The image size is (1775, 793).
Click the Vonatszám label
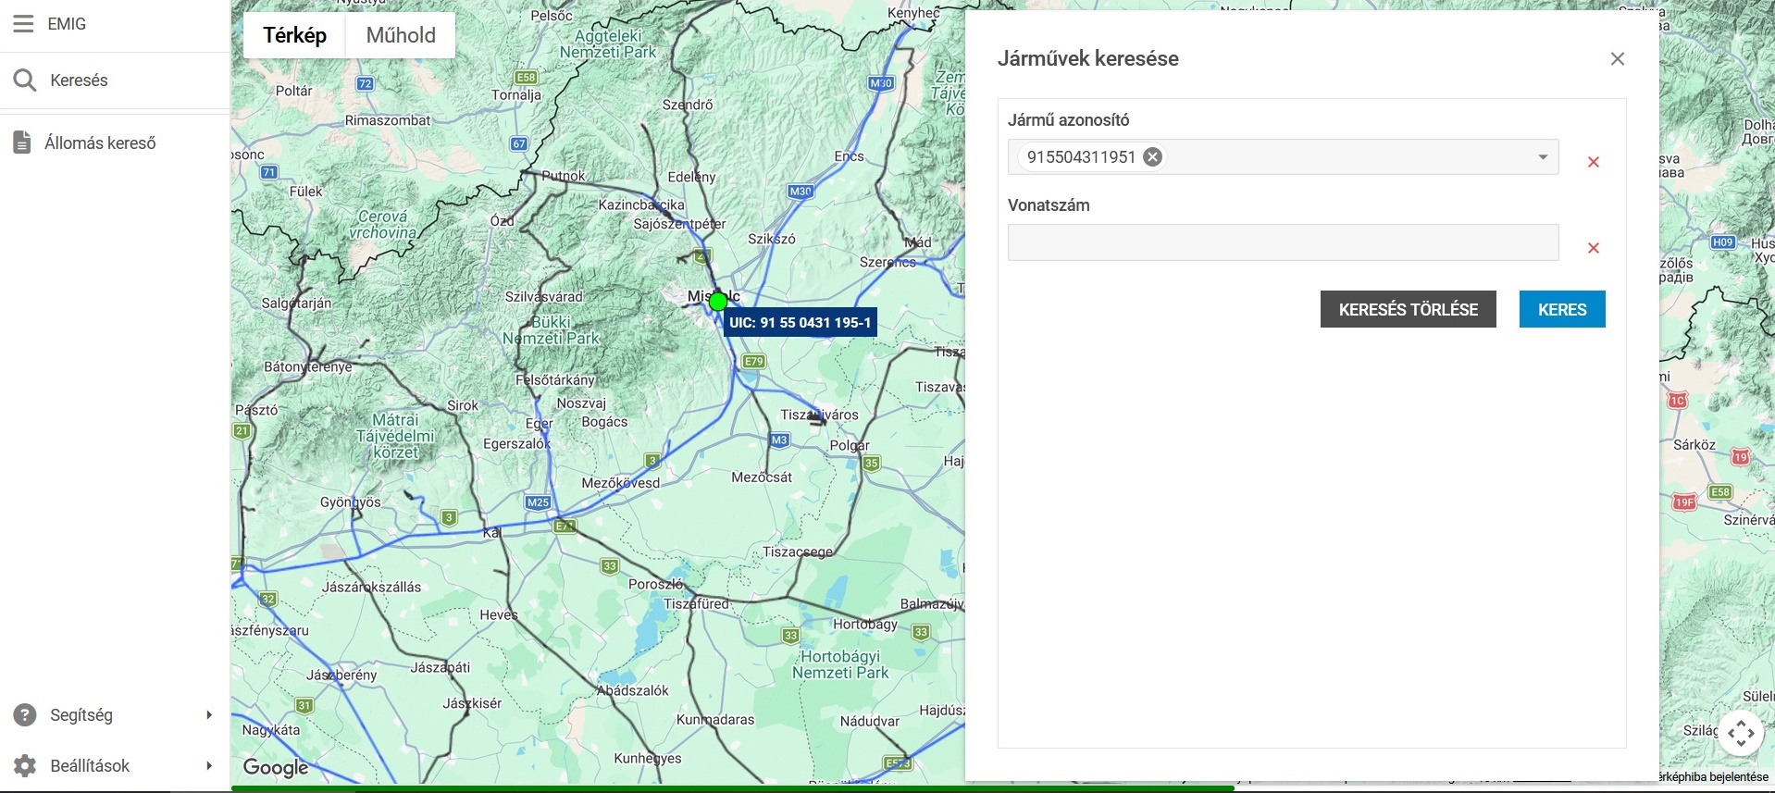tap(1049, 205)
